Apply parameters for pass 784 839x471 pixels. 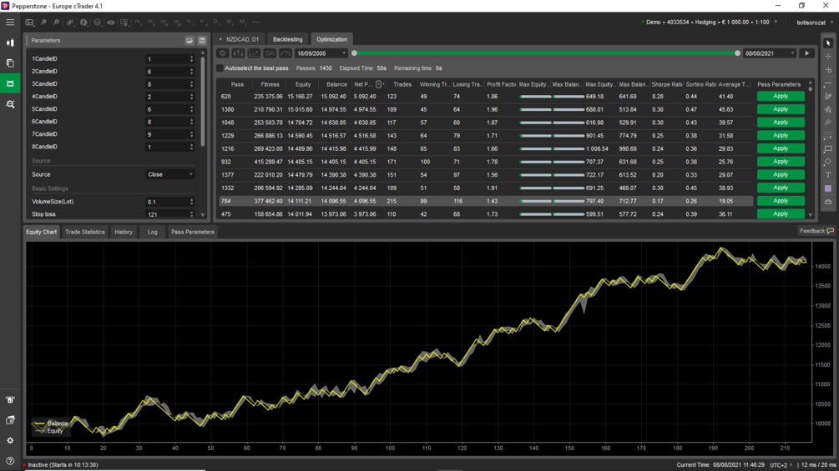(781, 201)
